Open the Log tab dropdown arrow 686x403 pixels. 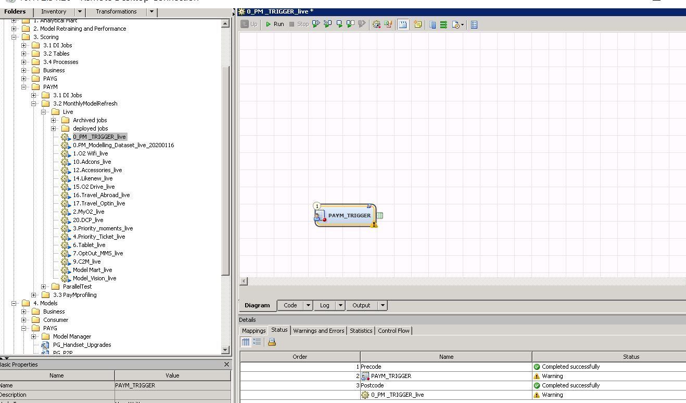click(341, 305)
